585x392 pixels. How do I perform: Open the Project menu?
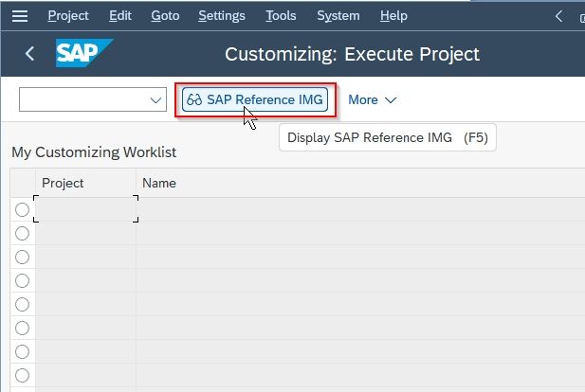(68, 16)
